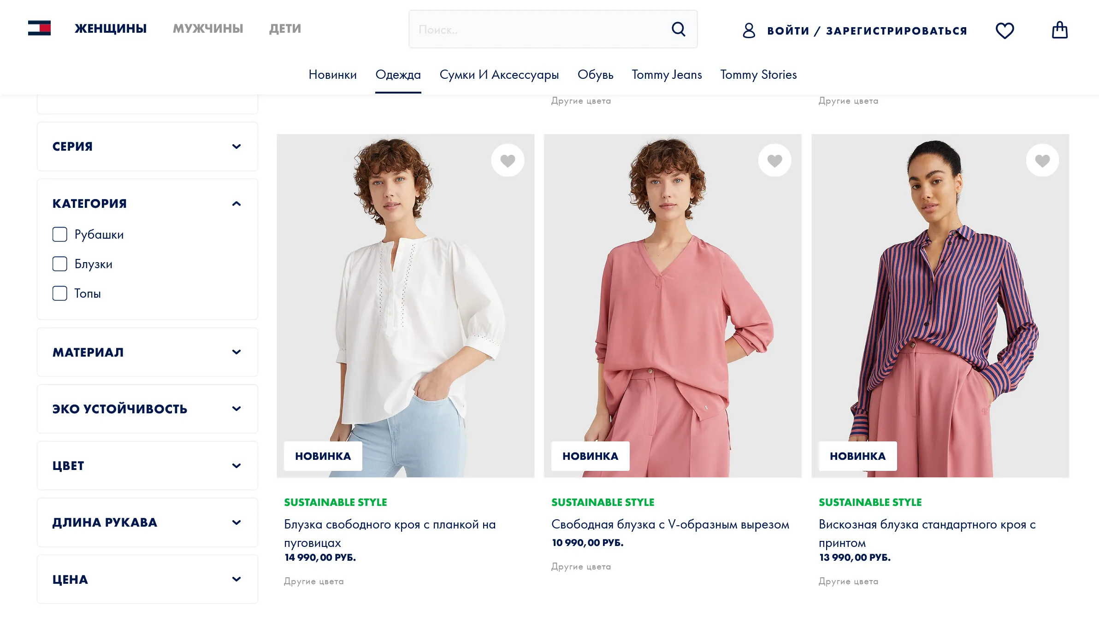Click the search magnifier icon
Screen dimensions: 1099x634
click(x=678, y=29)
